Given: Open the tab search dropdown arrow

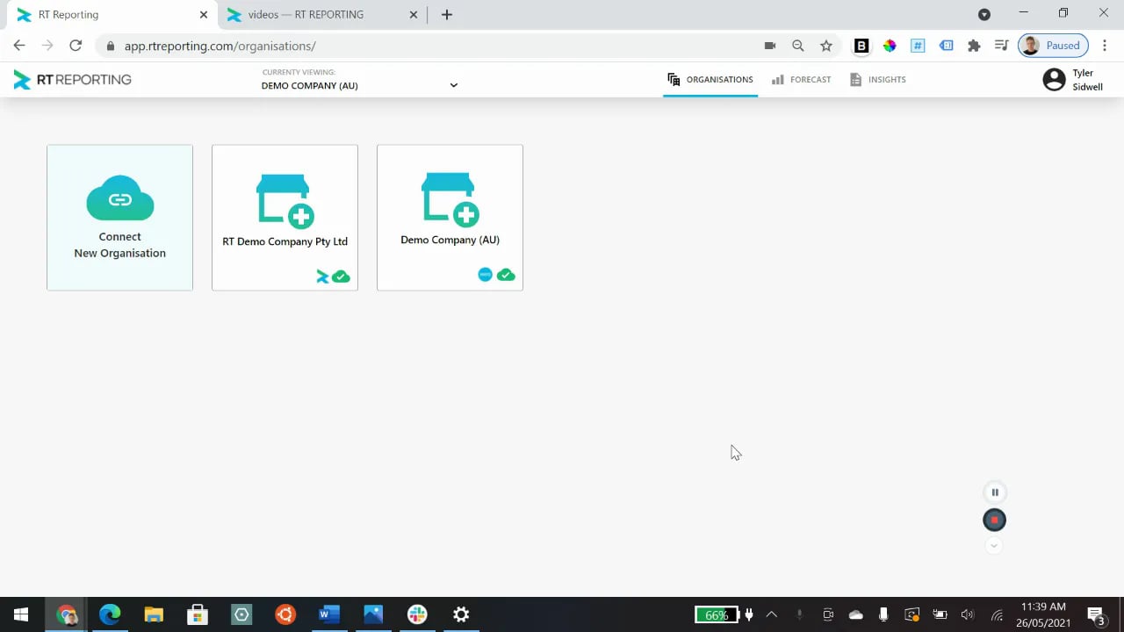Looking at the screenshot, I should [x=984, y=14].
